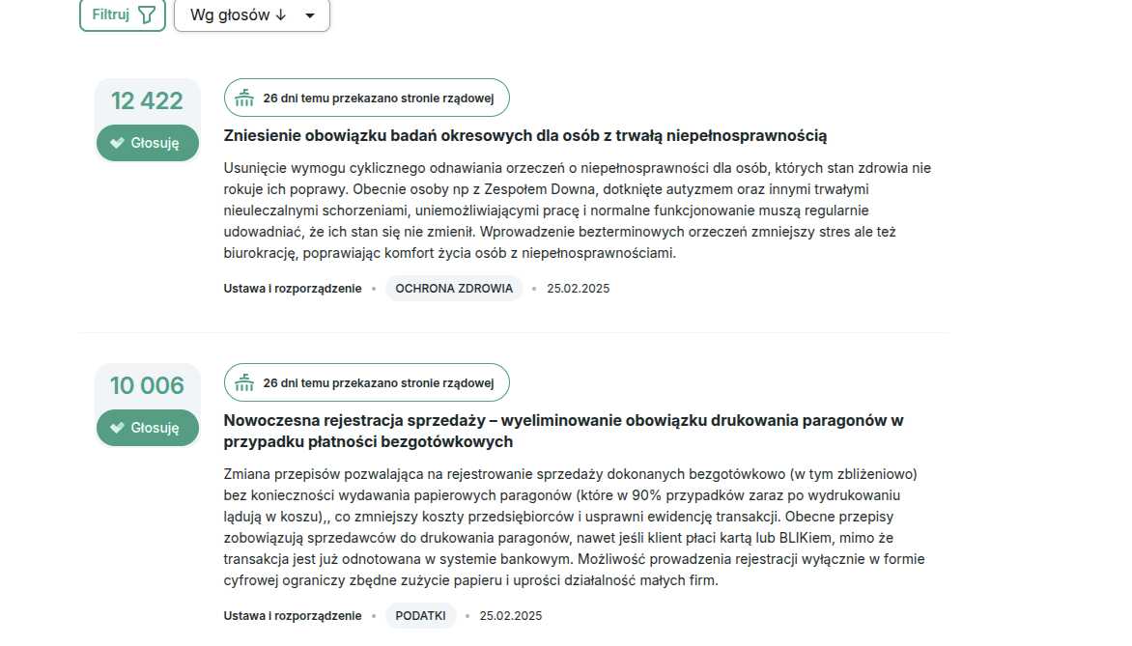This screenshot has height=646, width=1132.
Task: Select the PODATKI category tag
Action: pyautogui.click(x=420, y=616)
